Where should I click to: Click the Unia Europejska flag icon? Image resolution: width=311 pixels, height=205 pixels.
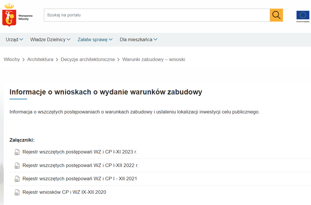pos(303,15)
